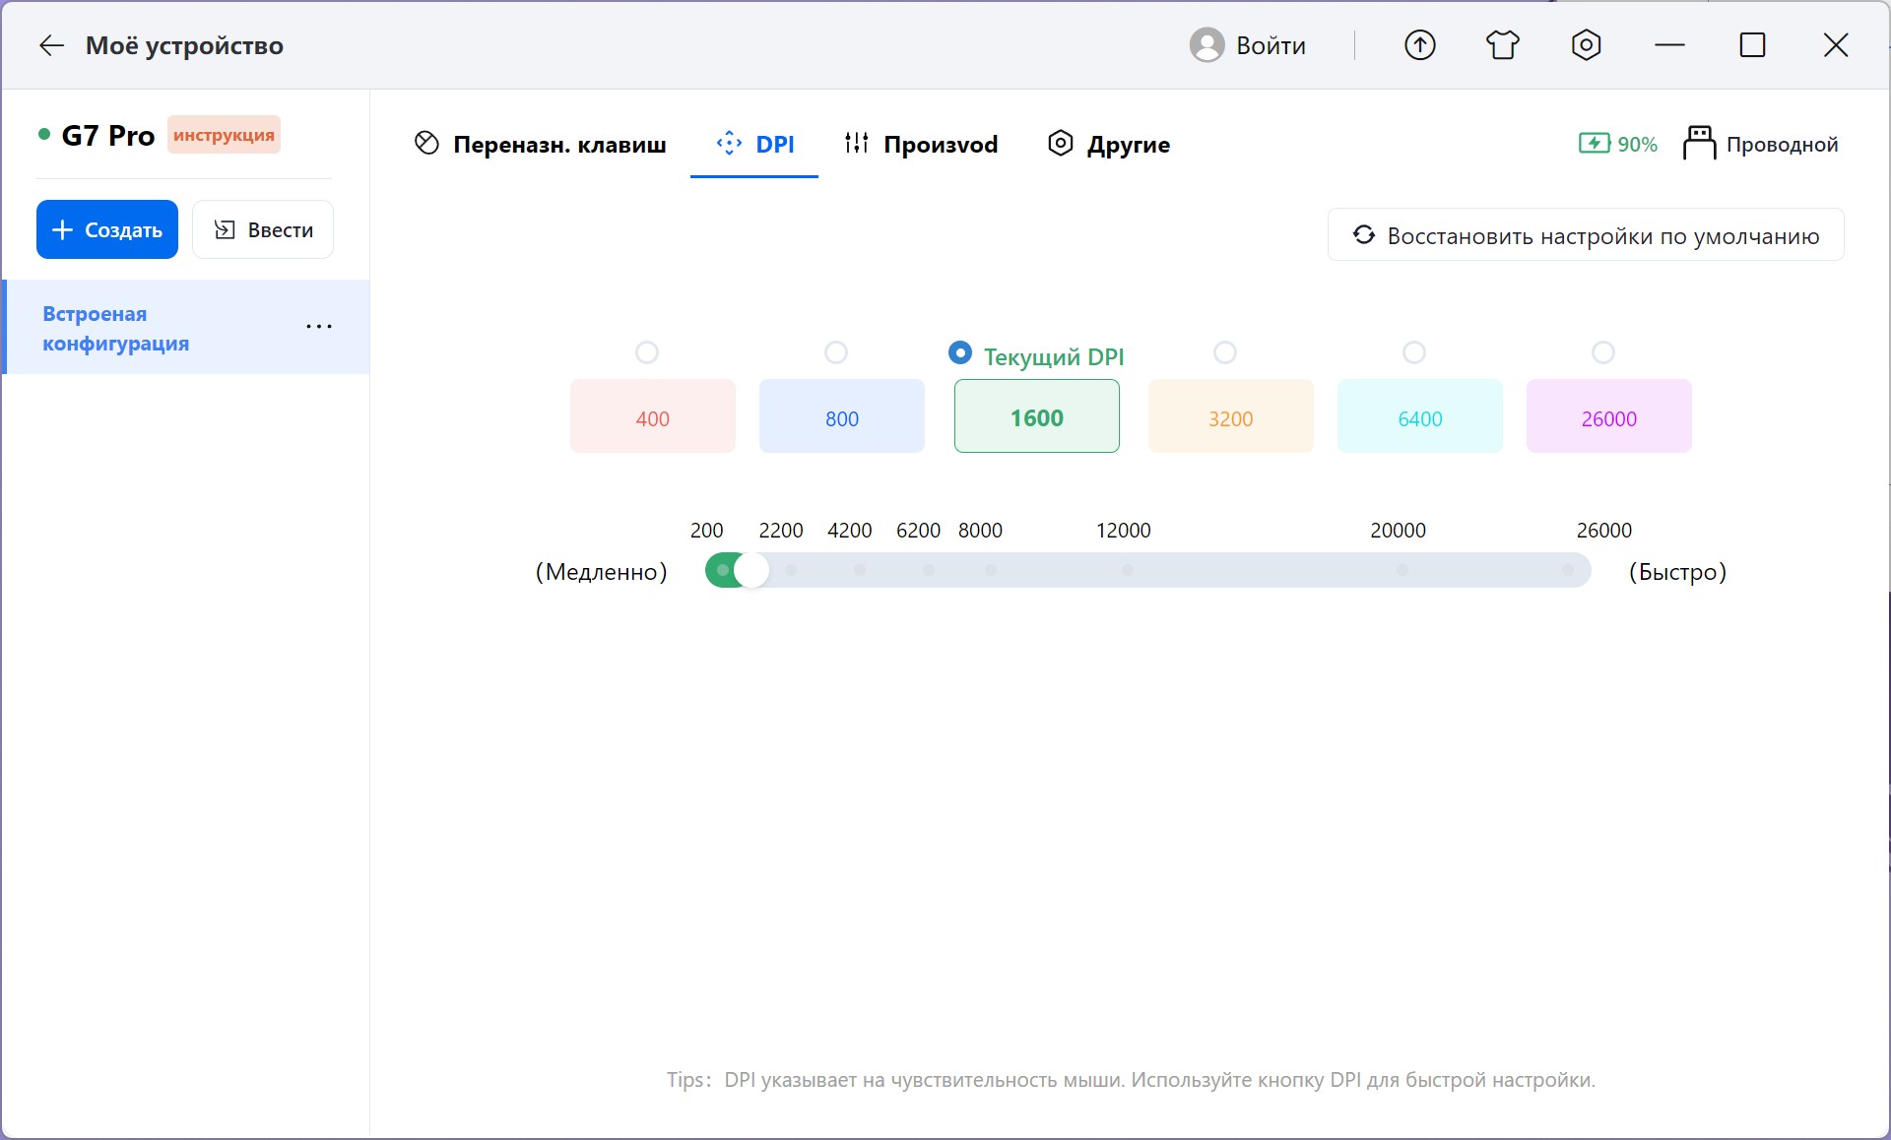Select the radio button above 6400 DPI
The image size is (1891, 1140).
[1414, 352]
